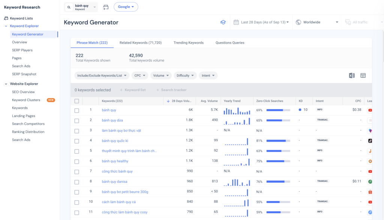Open the Trending Keywords tab
This screenshot has width=384, height=220.
click(188, 43)
